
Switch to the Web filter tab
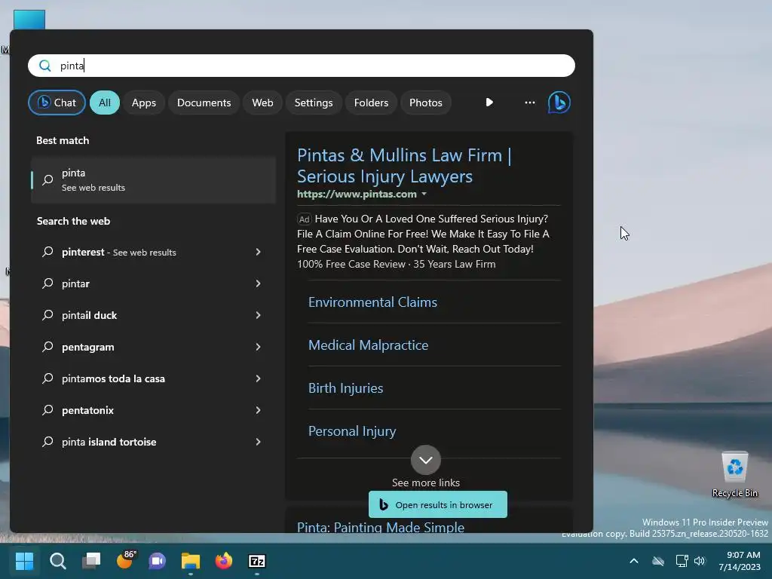[262, 103]
